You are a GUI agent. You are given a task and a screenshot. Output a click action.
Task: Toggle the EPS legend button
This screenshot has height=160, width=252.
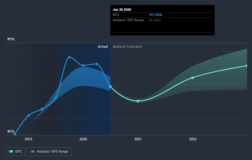coord(15,152)
